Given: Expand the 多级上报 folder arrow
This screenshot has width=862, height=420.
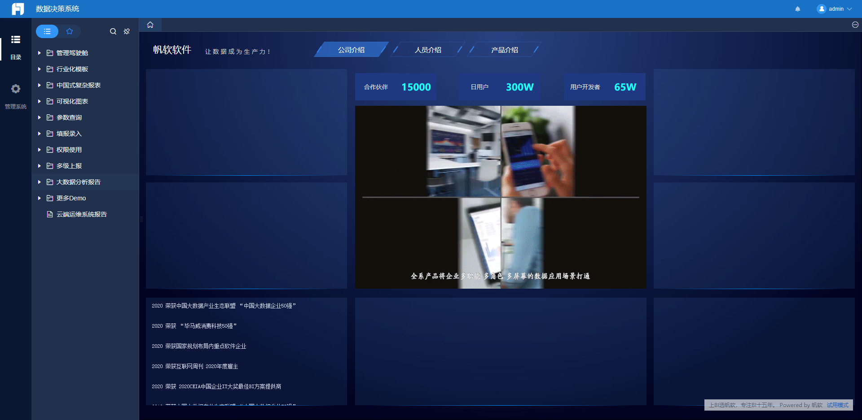Looking at the screenshot, I should pyautogui.click(x=40, y=166).
